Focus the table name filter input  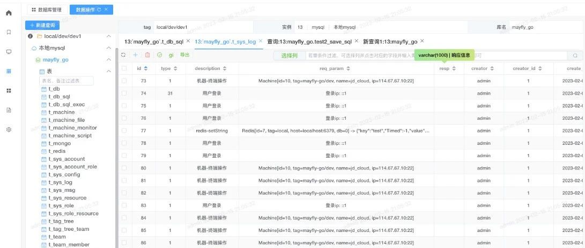66,81
